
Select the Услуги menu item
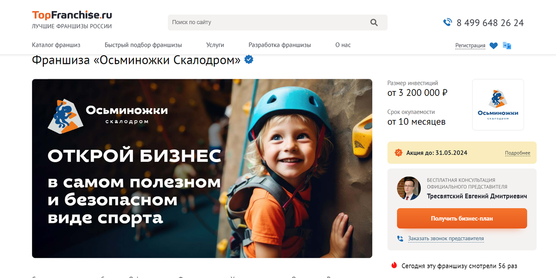[215, 45]
